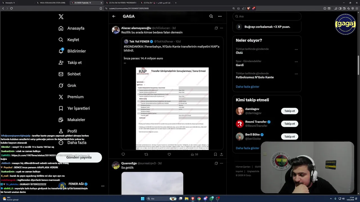360x202 pixels.
Task: Close the GAGA Topluluk tab
Action: [x=101, y=3]
